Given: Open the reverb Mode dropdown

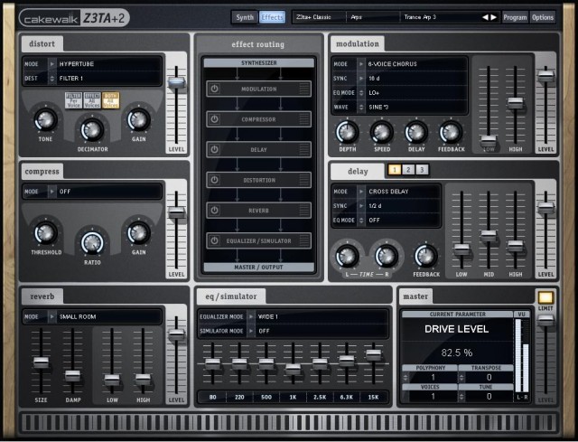Looking at the screenshot, I should pos(51,317).
